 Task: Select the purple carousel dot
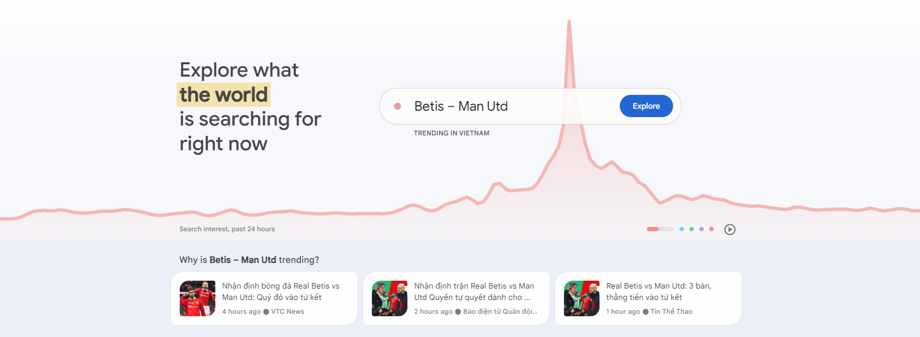tap(701, 229)
